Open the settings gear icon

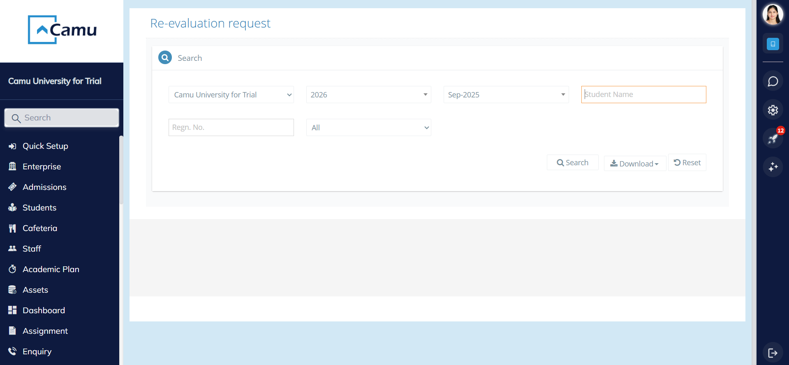773,110
